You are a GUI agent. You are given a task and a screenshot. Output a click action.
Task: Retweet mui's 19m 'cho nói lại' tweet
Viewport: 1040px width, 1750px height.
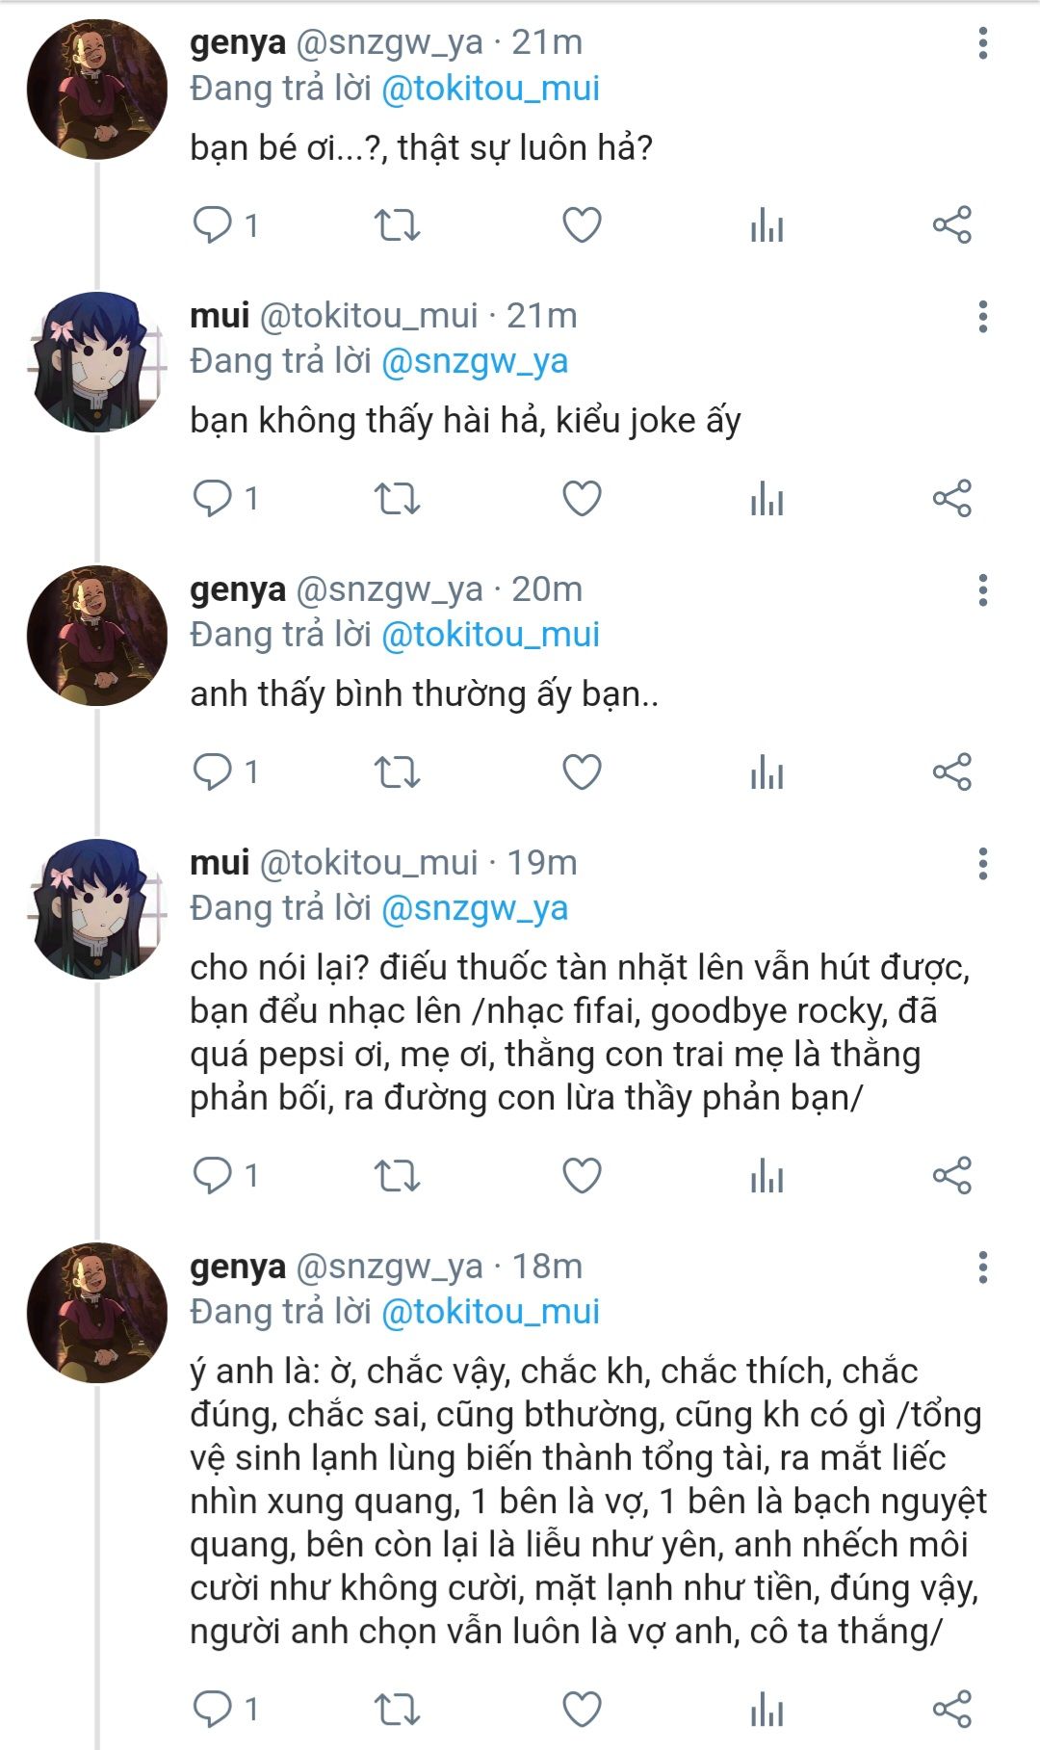tap(397, 1176)
